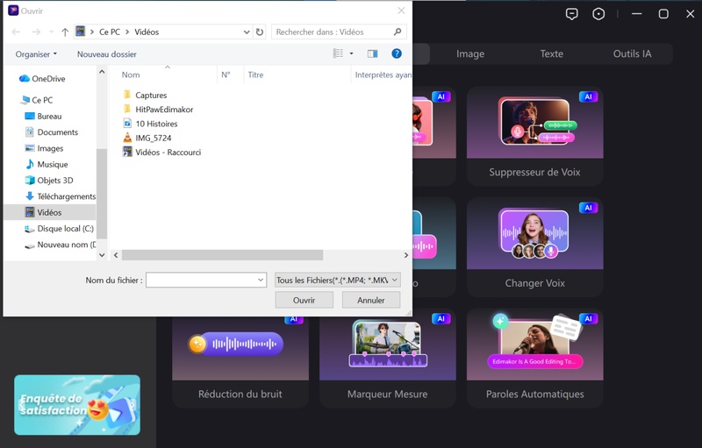Open Téléchargements in navigation pane
This screenshot has height=448, width=702.
click(x=60, y=196)
